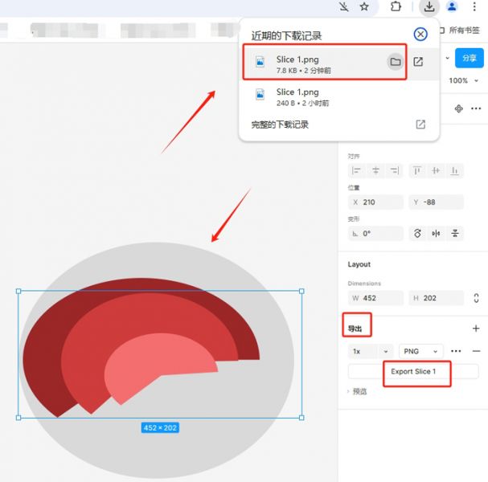Open the 100% zoom dropdown
The image size is (488, 482).
click(463, 81)
